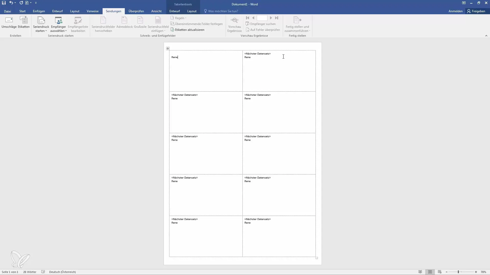
Task: Click the Was möchten Sie tun search box
Action: coord(223,11)
